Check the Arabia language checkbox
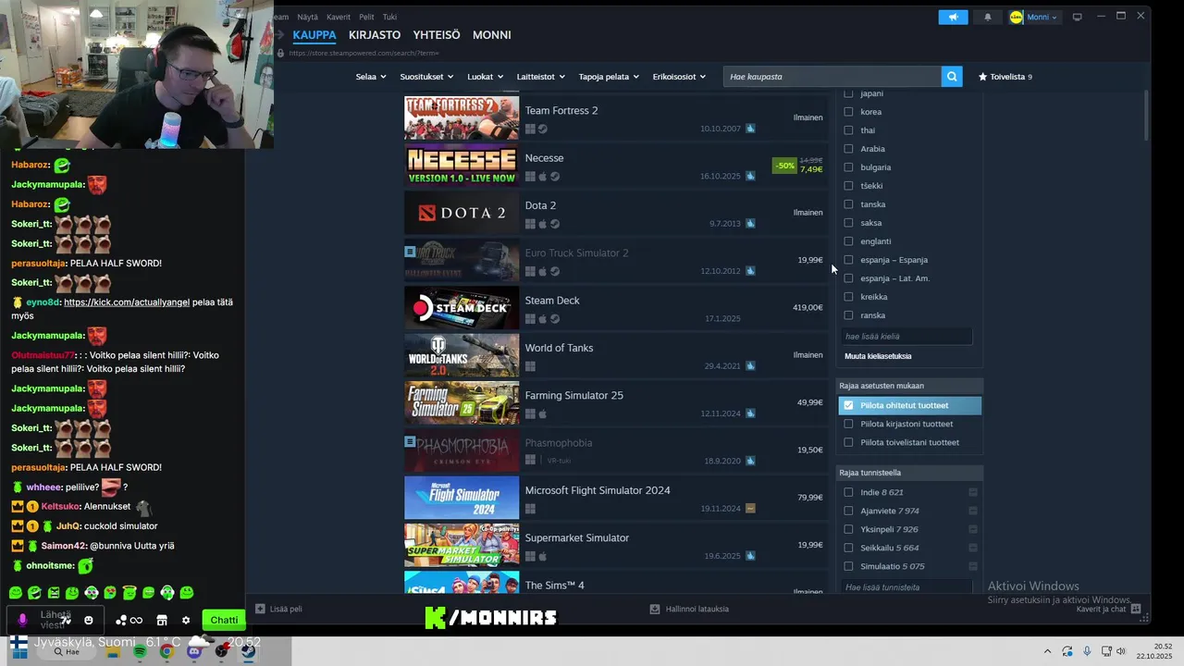The height and width of the screenshot is (666, 1184). tap(848, 149)
